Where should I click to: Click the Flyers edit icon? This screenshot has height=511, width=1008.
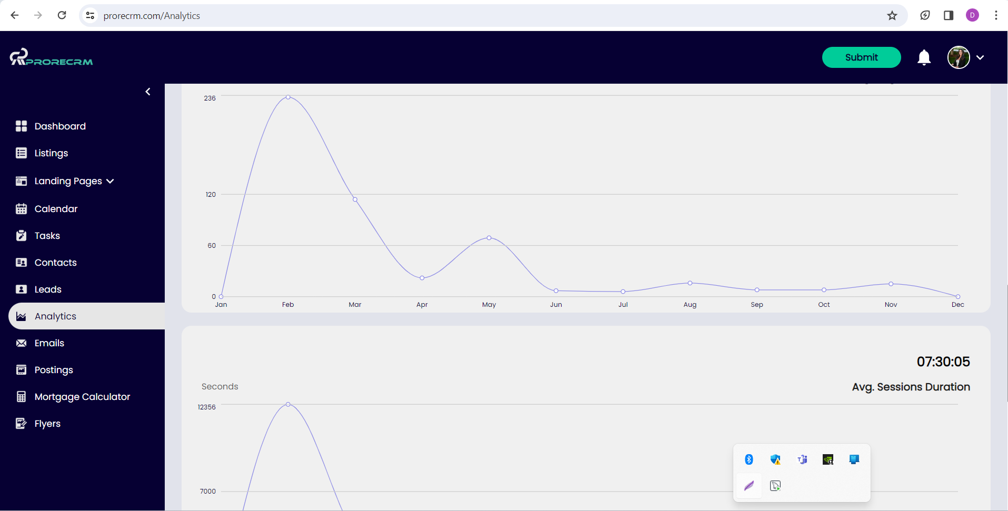21,424
